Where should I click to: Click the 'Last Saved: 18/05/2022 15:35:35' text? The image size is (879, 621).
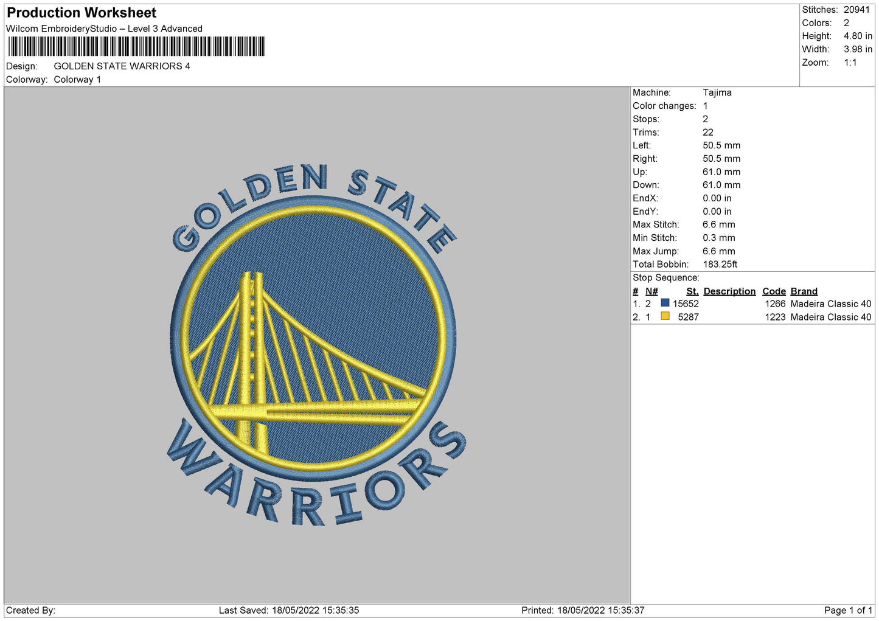tap(289, 611)
